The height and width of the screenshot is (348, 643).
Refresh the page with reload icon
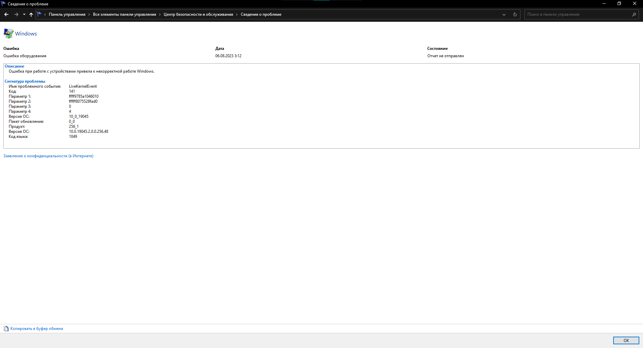[x=515, y=14]
